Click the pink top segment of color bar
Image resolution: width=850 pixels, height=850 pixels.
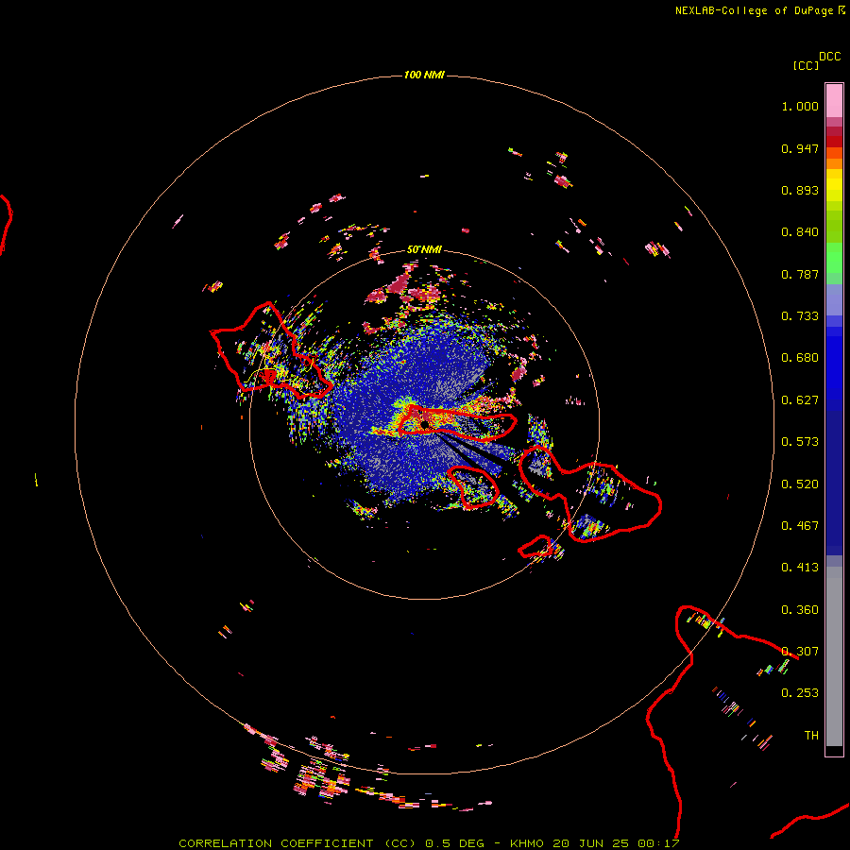point(834,101)
